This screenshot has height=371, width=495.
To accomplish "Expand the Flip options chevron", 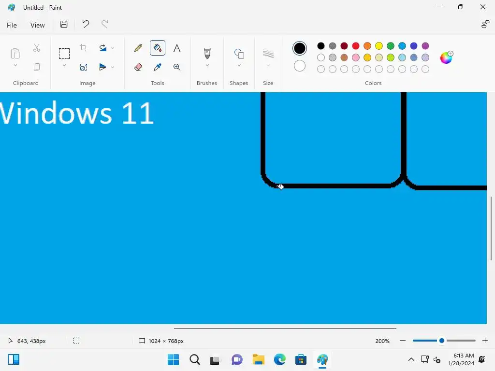I will click(x=113, y=67).
